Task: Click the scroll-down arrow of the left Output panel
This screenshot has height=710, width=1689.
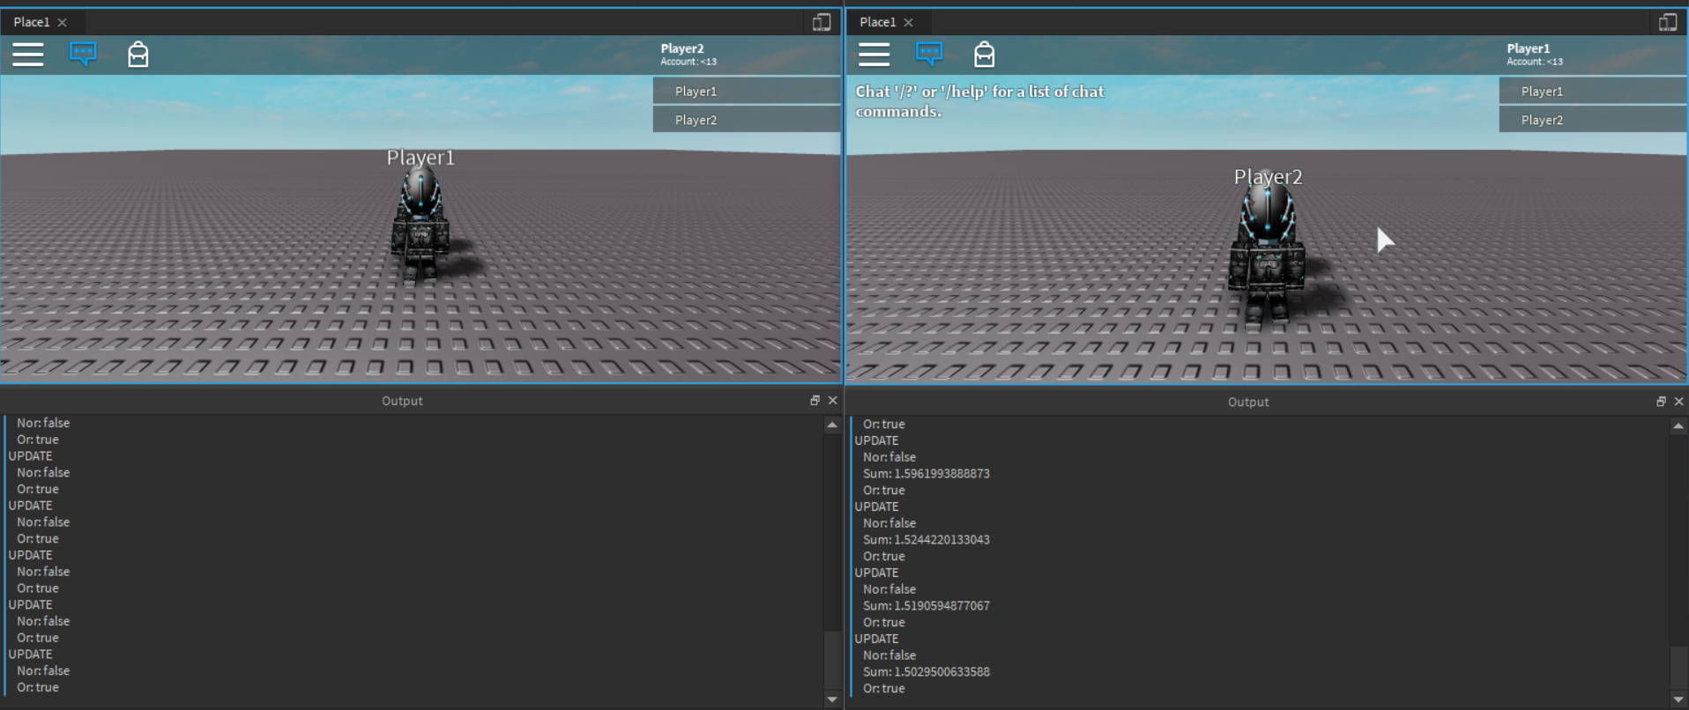Action: click(832, 699)
